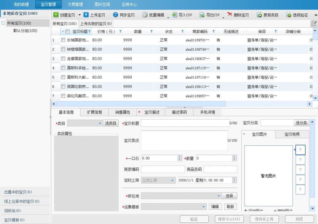Click the 宝贝标题 title input field

click(x=185, y=123)
